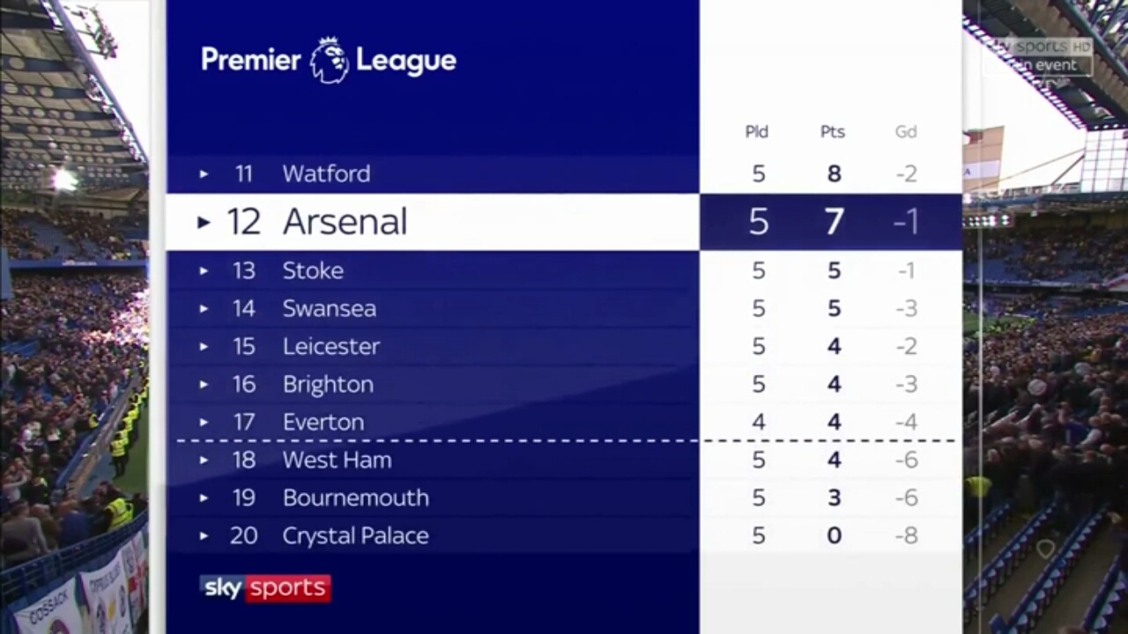Select the Gd column header

(906, 132)
